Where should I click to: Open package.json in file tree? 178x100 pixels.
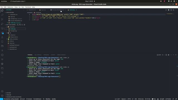(13, 47)
